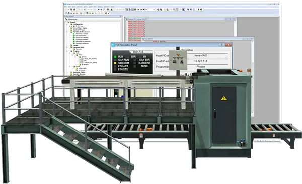302x184 pixels.
Task: Select the BMX P34 tab in simulator panel
Action: pyautogui.click(x=138, y=52)
